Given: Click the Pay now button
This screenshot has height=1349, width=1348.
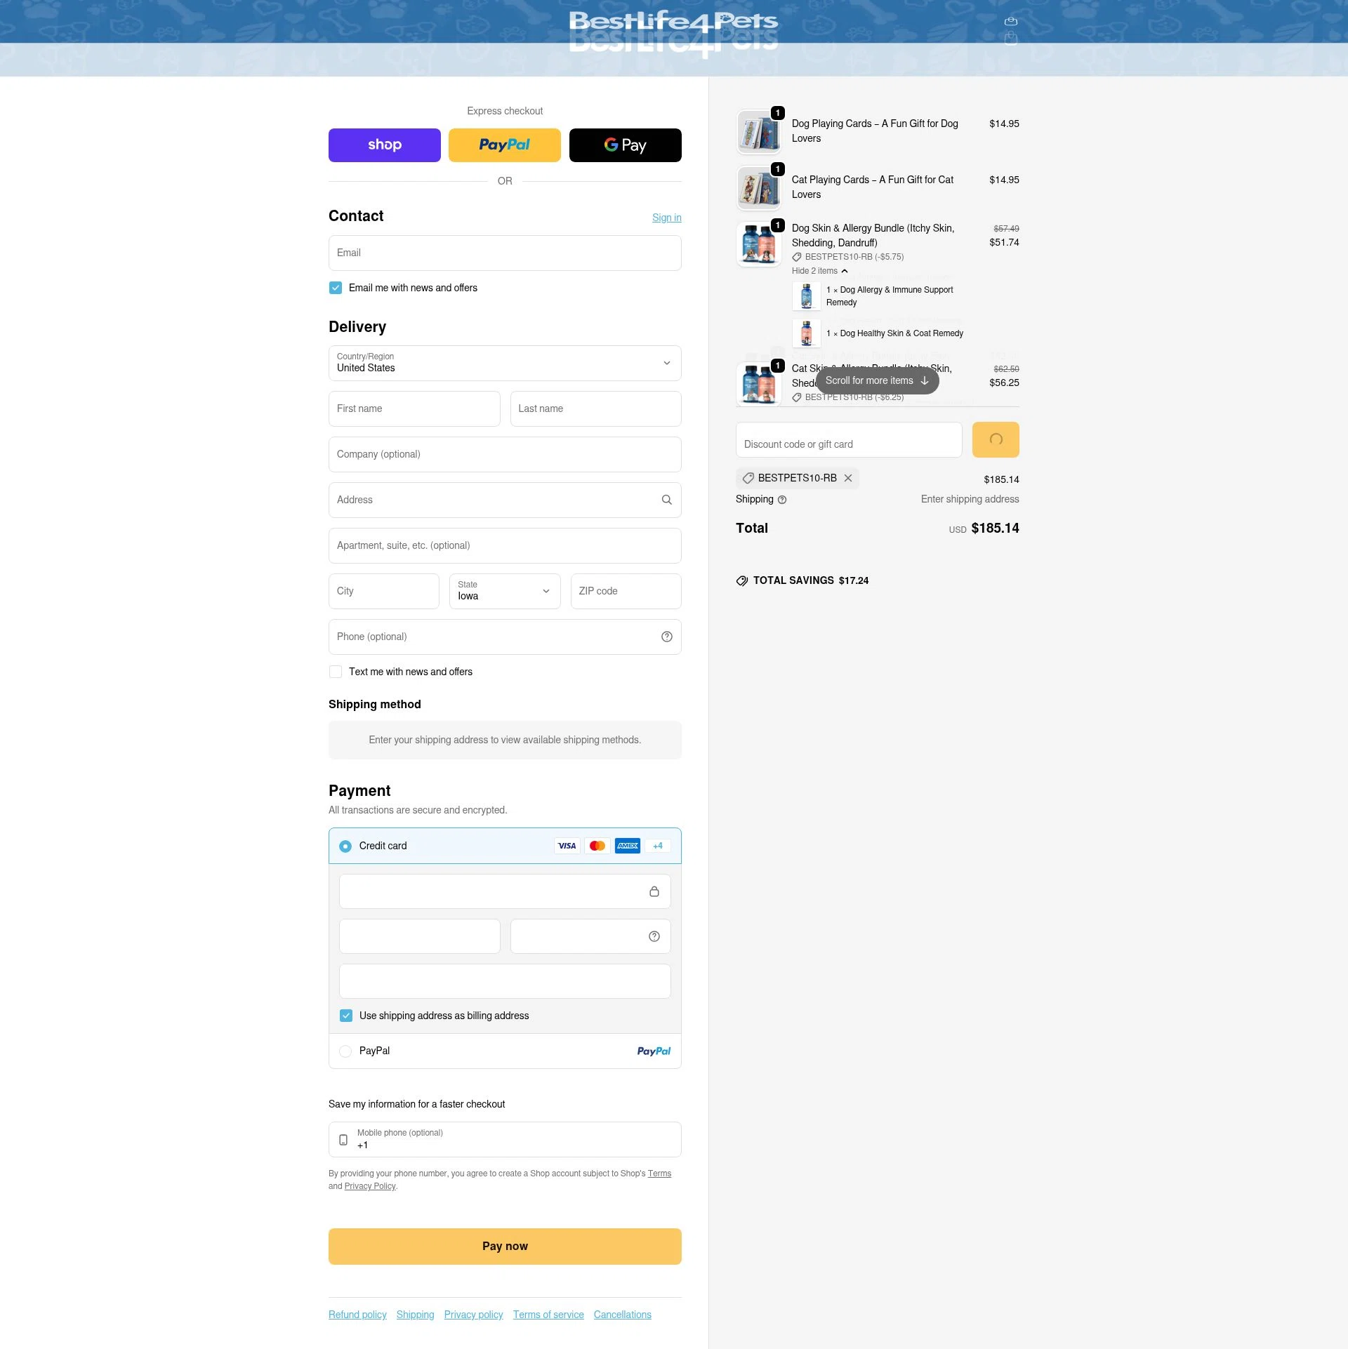Looking at the screenshot, I should coord(504,1246).
